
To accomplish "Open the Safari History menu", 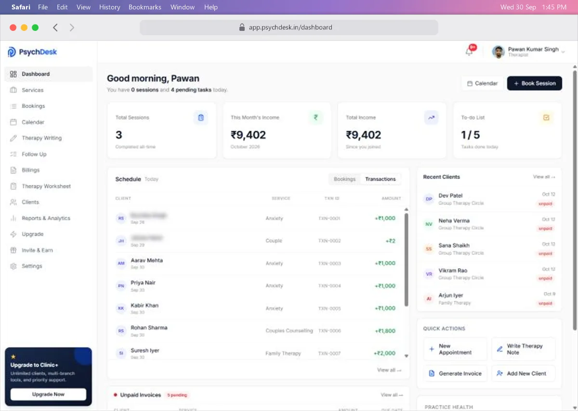I will point(110,7).
